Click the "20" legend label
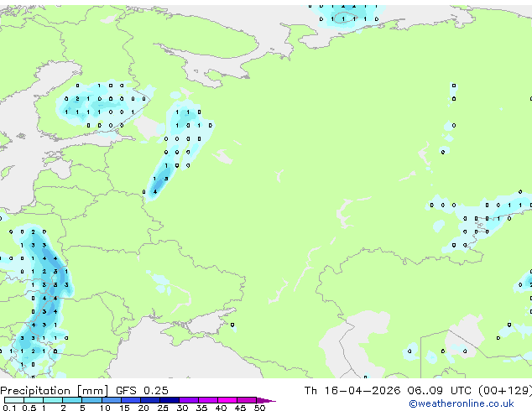532x411 pixels. pos(143,408)
